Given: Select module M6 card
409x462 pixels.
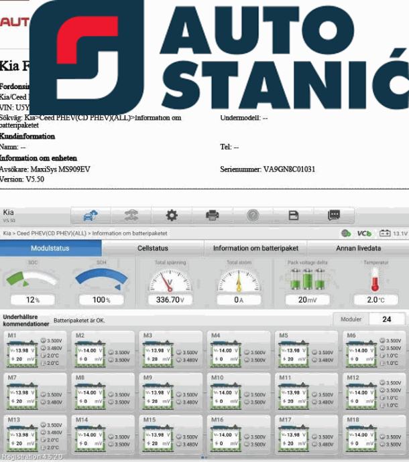Looking at the screenshot, I should (x=374, y=350).
